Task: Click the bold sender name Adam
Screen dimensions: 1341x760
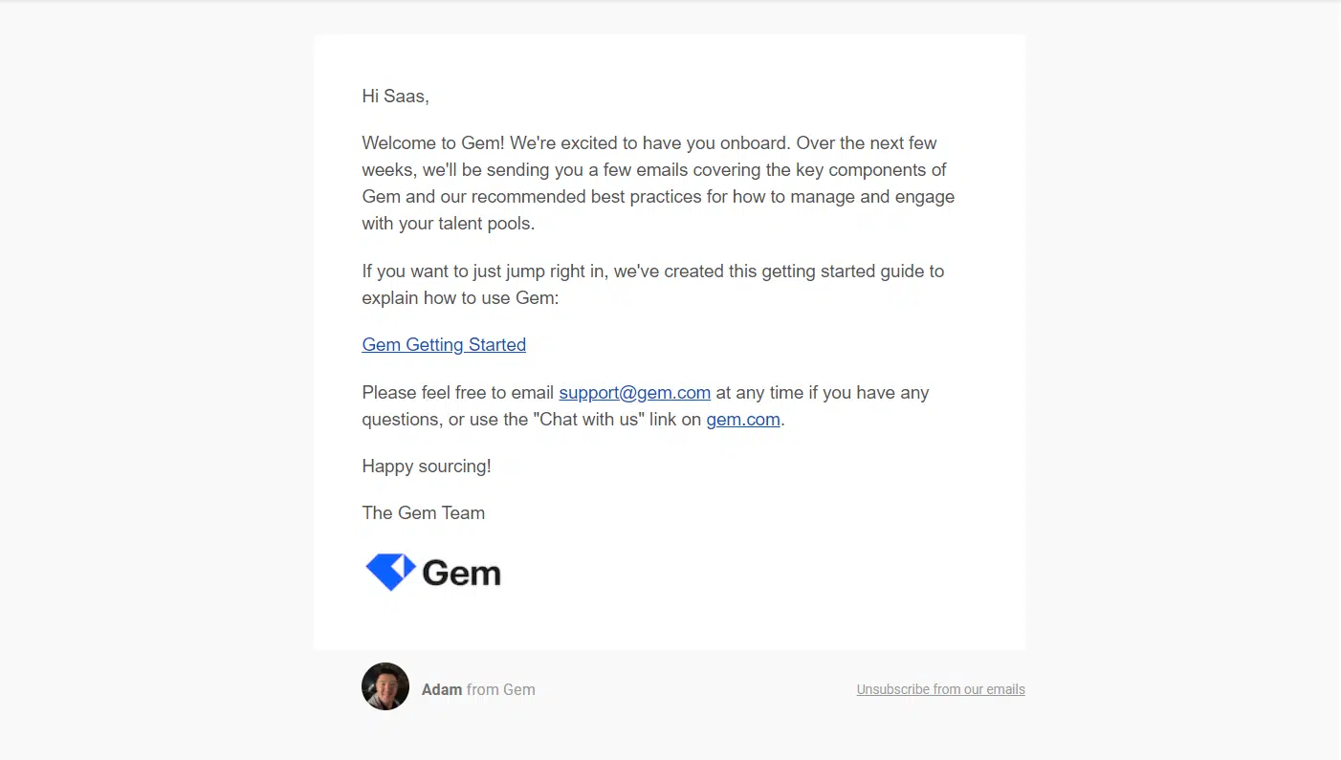Action: [x=442, y=689]
